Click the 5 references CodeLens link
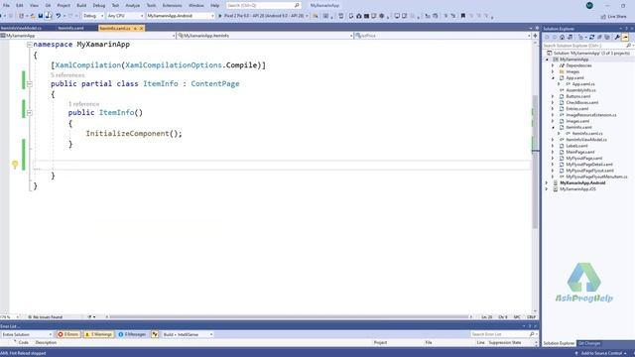The height and width of the screenshot is (357, 635). pyautogui.click(x=67, y=75)
